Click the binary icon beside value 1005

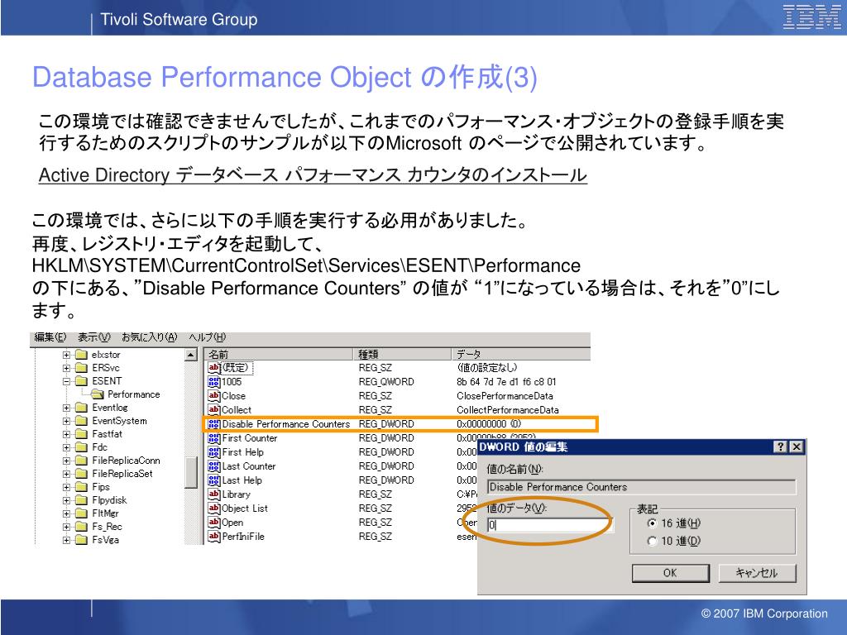point(214,382)
